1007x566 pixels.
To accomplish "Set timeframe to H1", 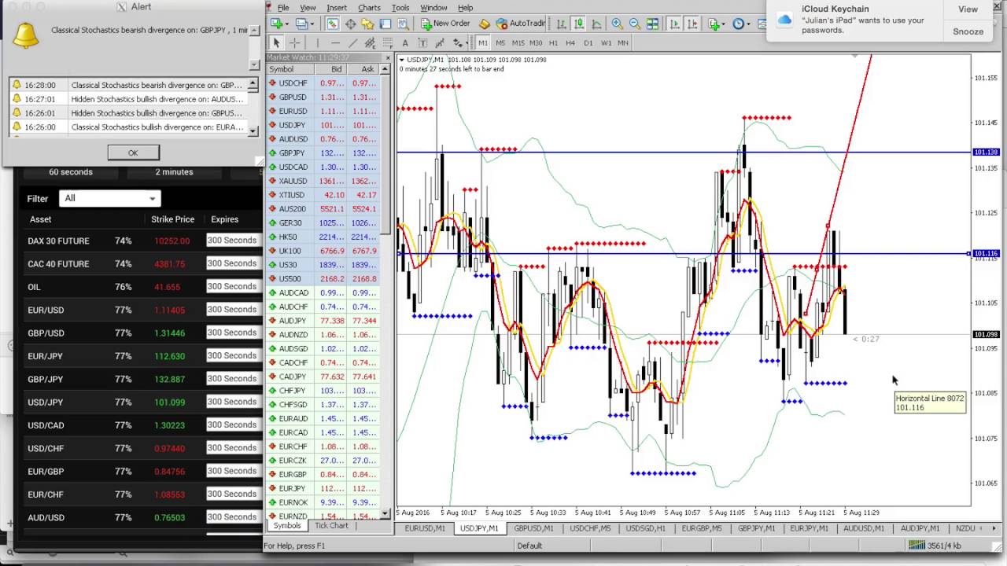I will click(x=553, y=42).
